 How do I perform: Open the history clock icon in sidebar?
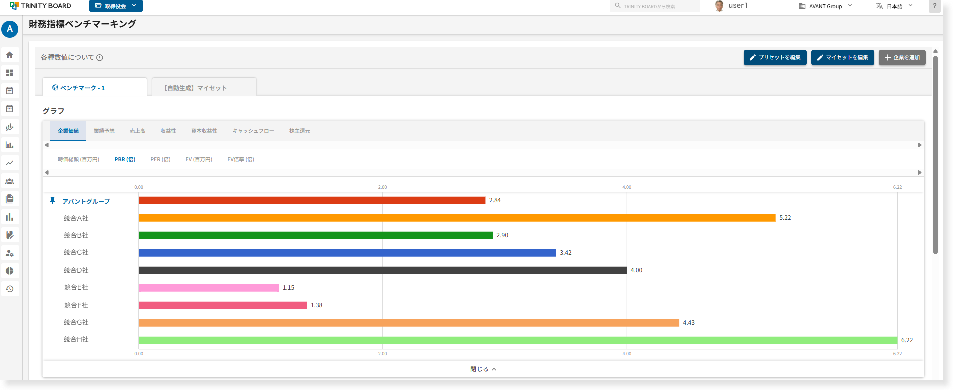(x=10, y=289)
